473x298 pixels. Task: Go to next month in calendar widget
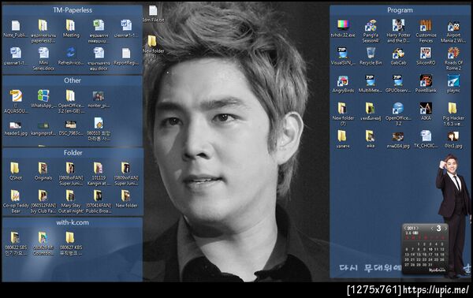coord(445,229)
